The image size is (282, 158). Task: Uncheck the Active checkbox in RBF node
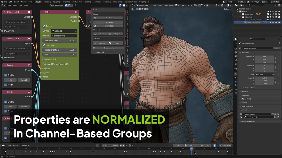(x=44, y=26)
